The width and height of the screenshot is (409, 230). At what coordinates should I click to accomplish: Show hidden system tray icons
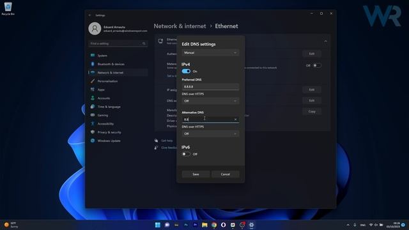tap(348, 225)
